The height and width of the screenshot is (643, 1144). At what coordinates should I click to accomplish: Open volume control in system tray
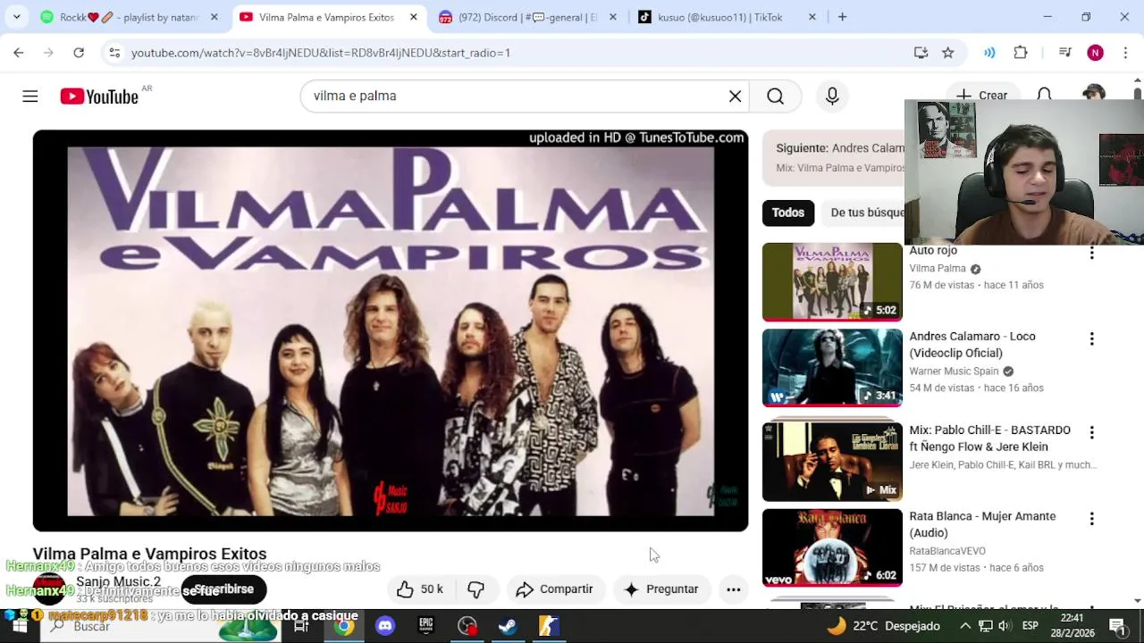1005,626
